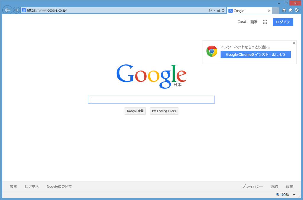Open the プライバシー footer link
This screenshot has width=303, height=200.
click(x=253, y=186)
